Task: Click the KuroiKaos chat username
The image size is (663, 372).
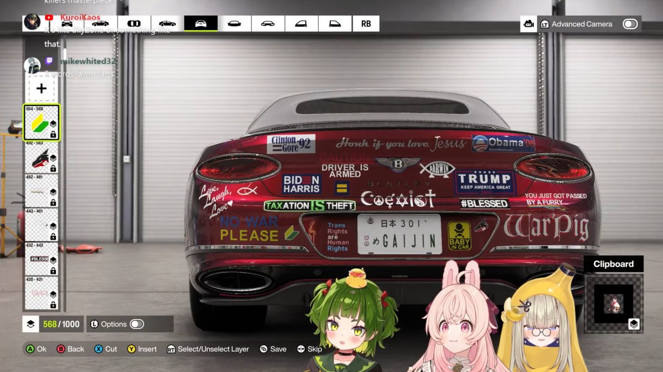Action: [80, 18]
